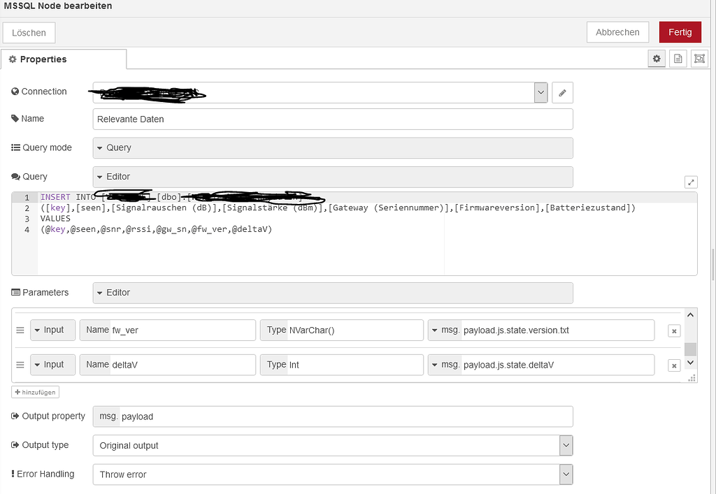
Task: Remove the fw_ver parameter row
Action: point(673,330)
